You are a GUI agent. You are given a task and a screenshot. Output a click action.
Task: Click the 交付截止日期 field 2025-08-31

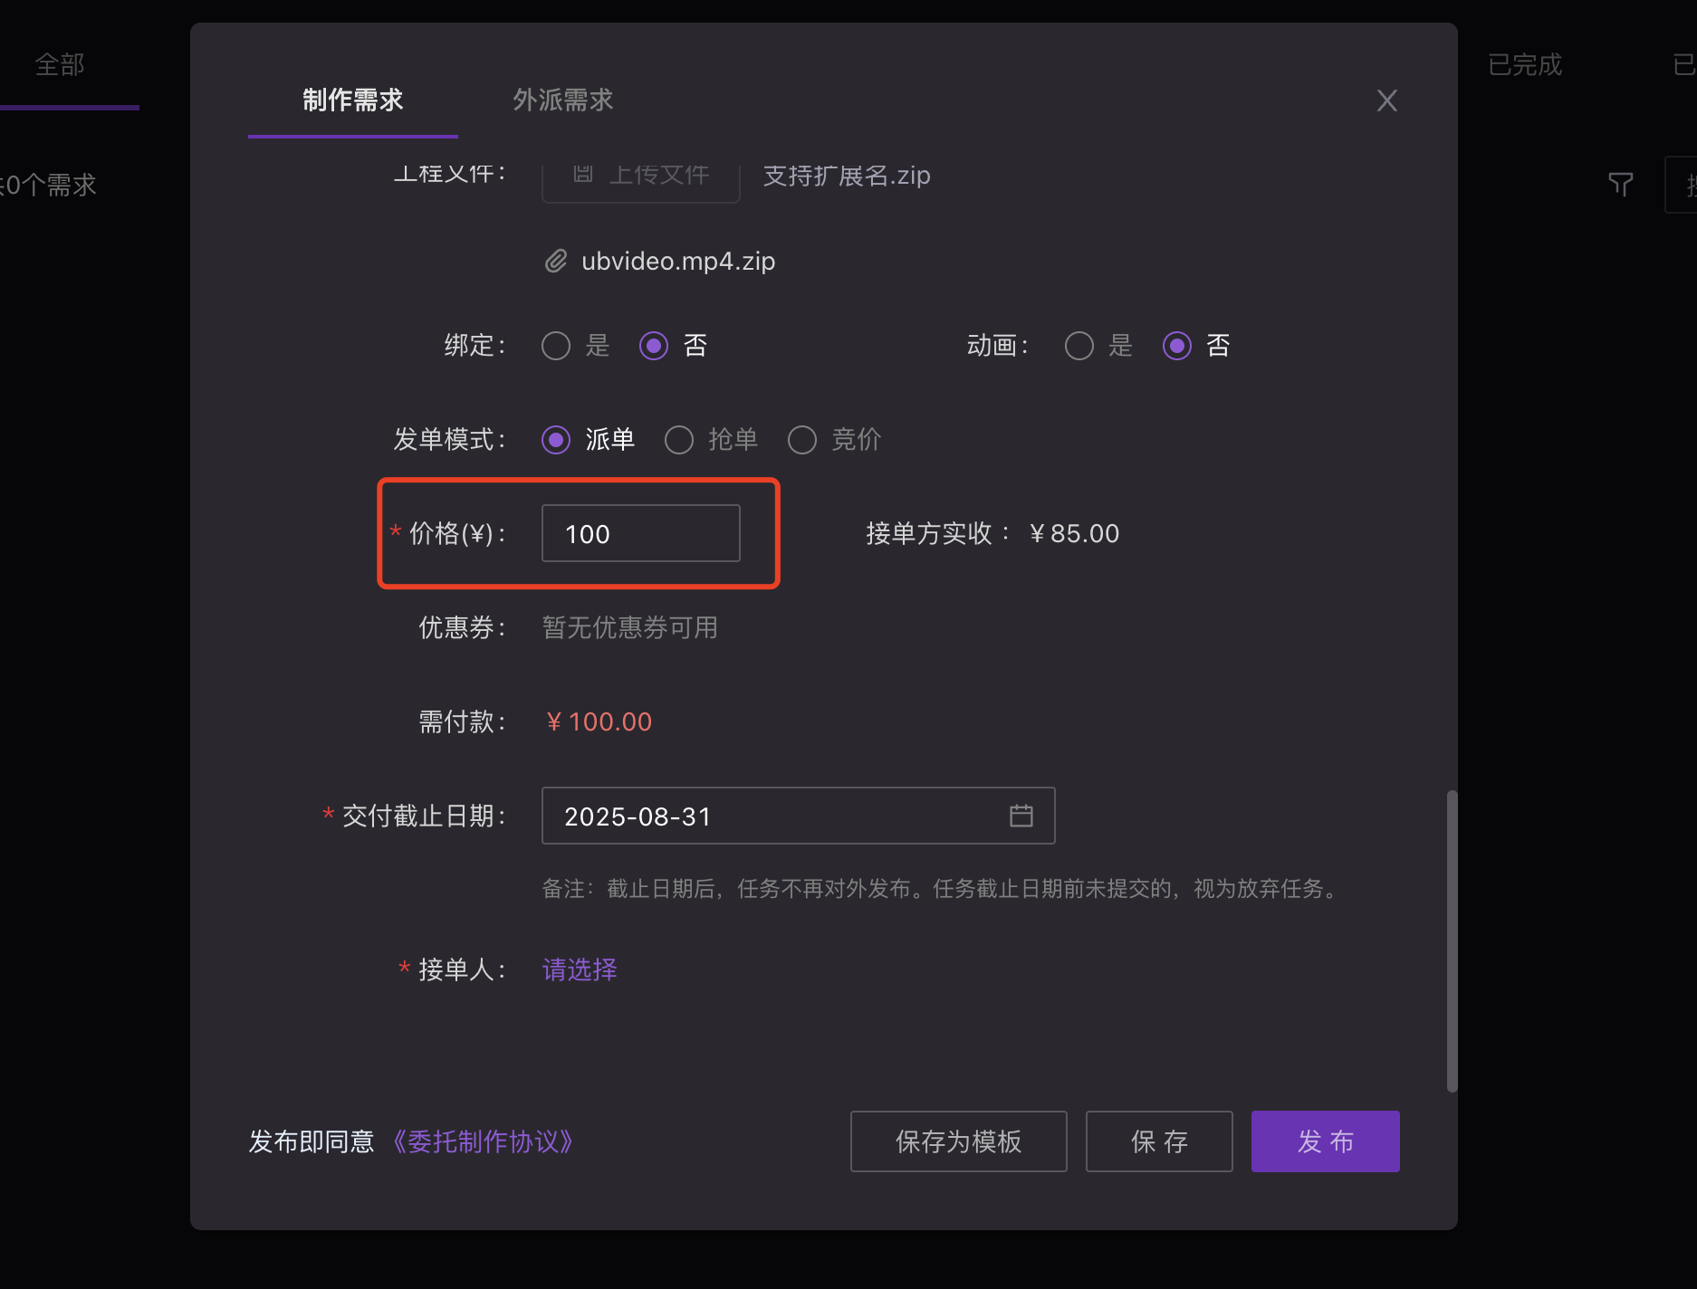pos(798,816)
